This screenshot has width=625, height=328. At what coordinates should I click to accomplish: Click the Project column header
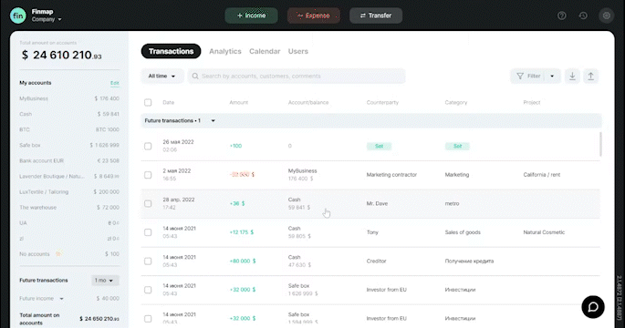click(x=532, y=102)
